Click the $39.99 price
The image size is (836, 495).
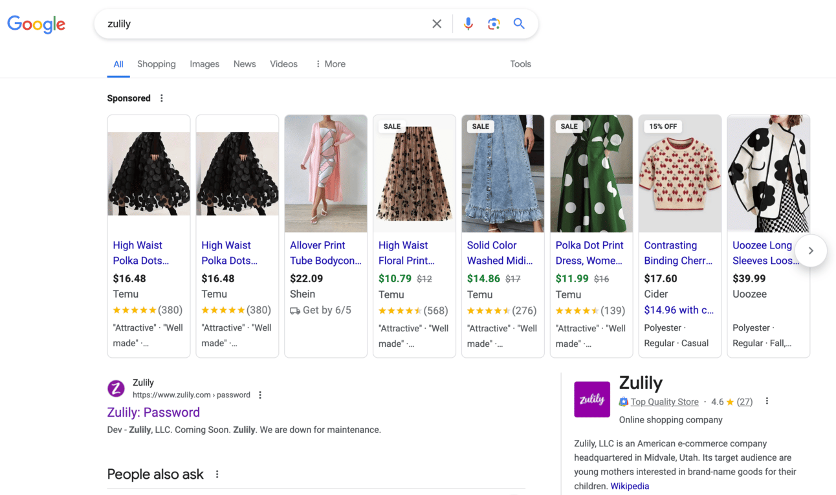(749, 279)
